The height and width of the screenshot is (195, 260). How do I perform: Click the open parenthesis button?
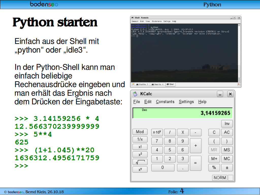214,141
